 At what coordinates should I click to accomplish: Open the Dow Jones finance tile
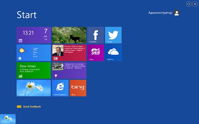[33, 70]
